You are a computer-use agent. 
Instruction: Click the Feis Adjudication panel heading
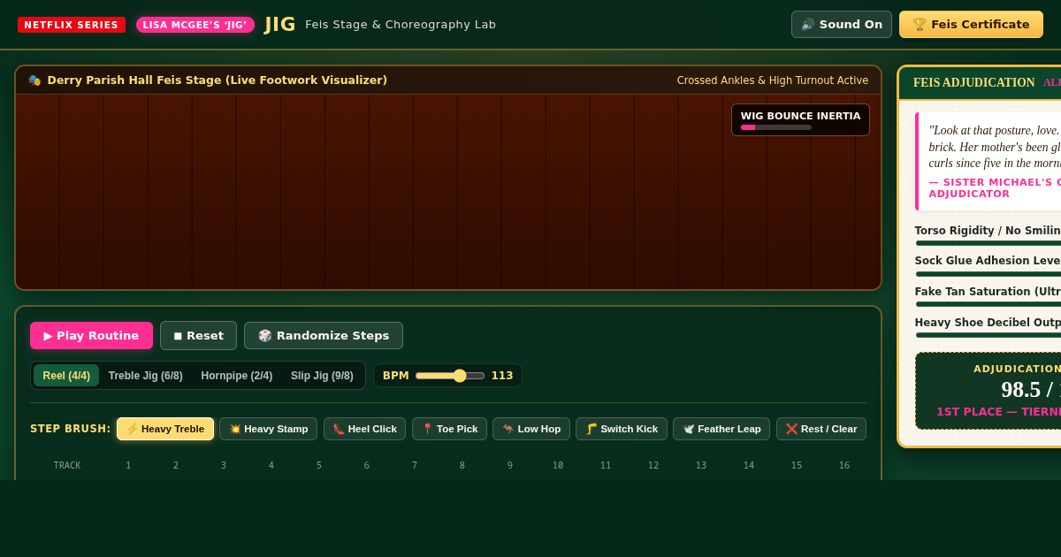click(x=974, y=83)
